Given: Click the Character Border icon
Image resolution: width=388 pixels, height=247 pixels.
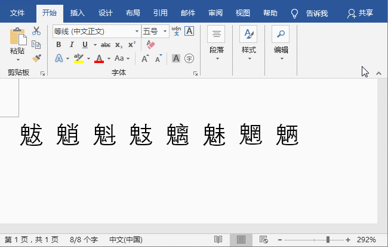Looking at the screenshot, I should pos(189,31).
